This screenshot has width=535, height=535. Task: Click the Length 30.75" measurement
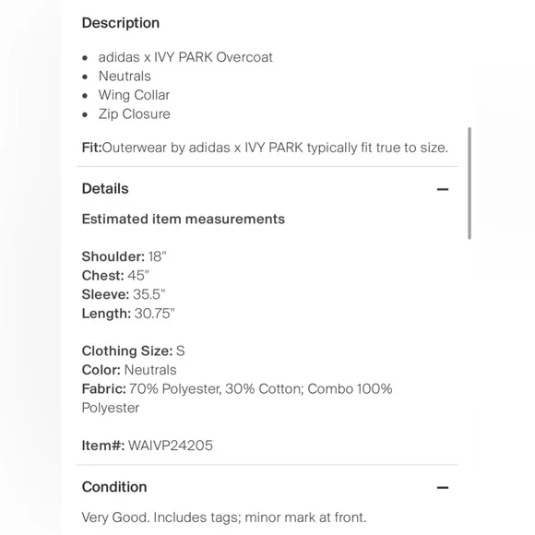coord(128,314)
